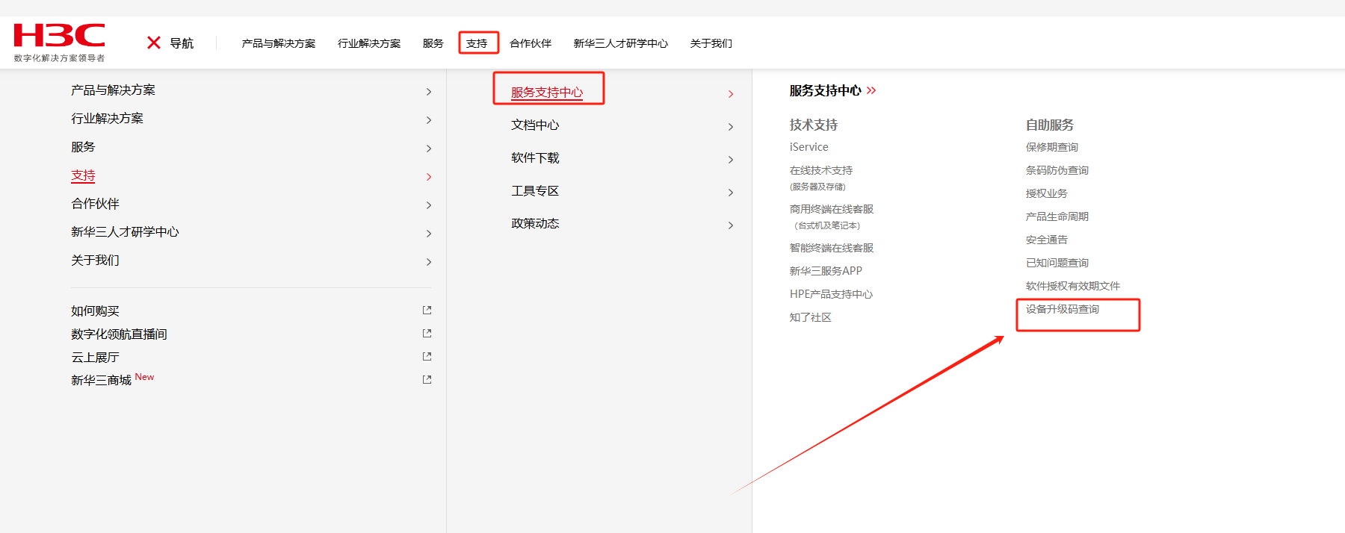1345x533 pixels.
Task: Open 云上展厅 link
Action: 95,358
